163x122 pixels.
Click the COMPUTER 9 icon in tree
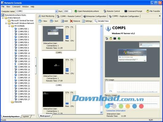pos(16,51)
